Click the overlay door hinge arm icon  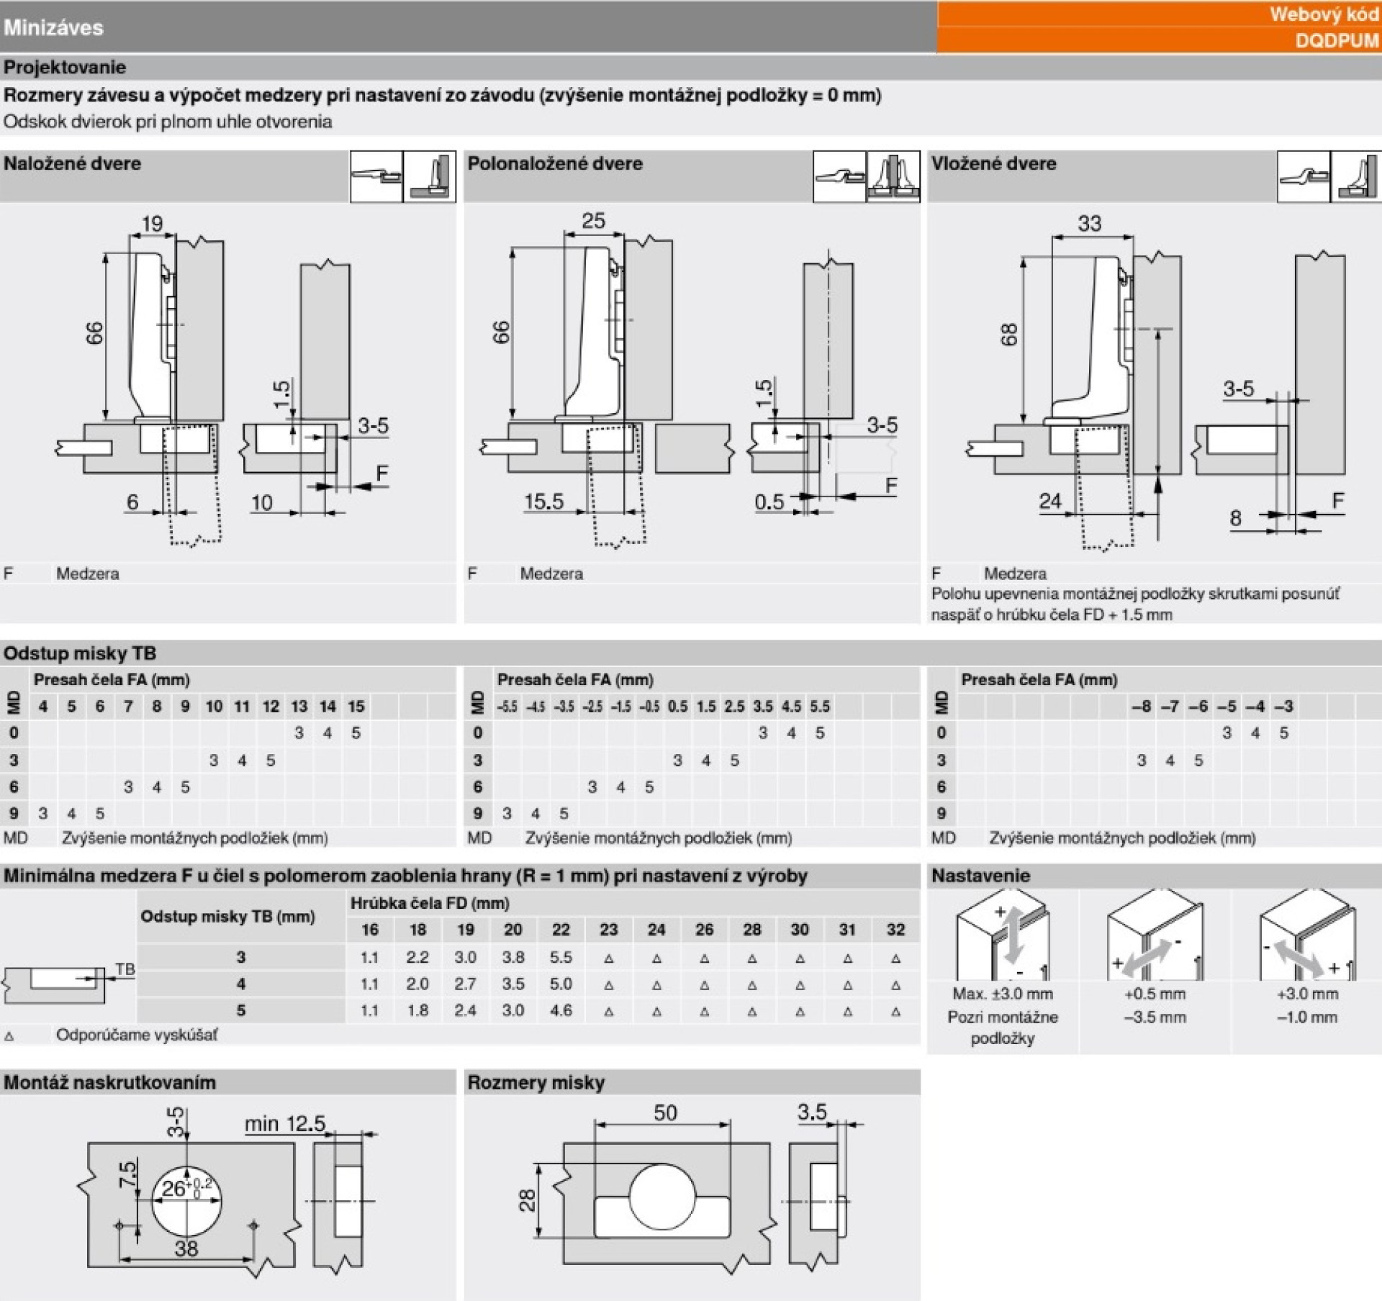[x=376, y=176]
